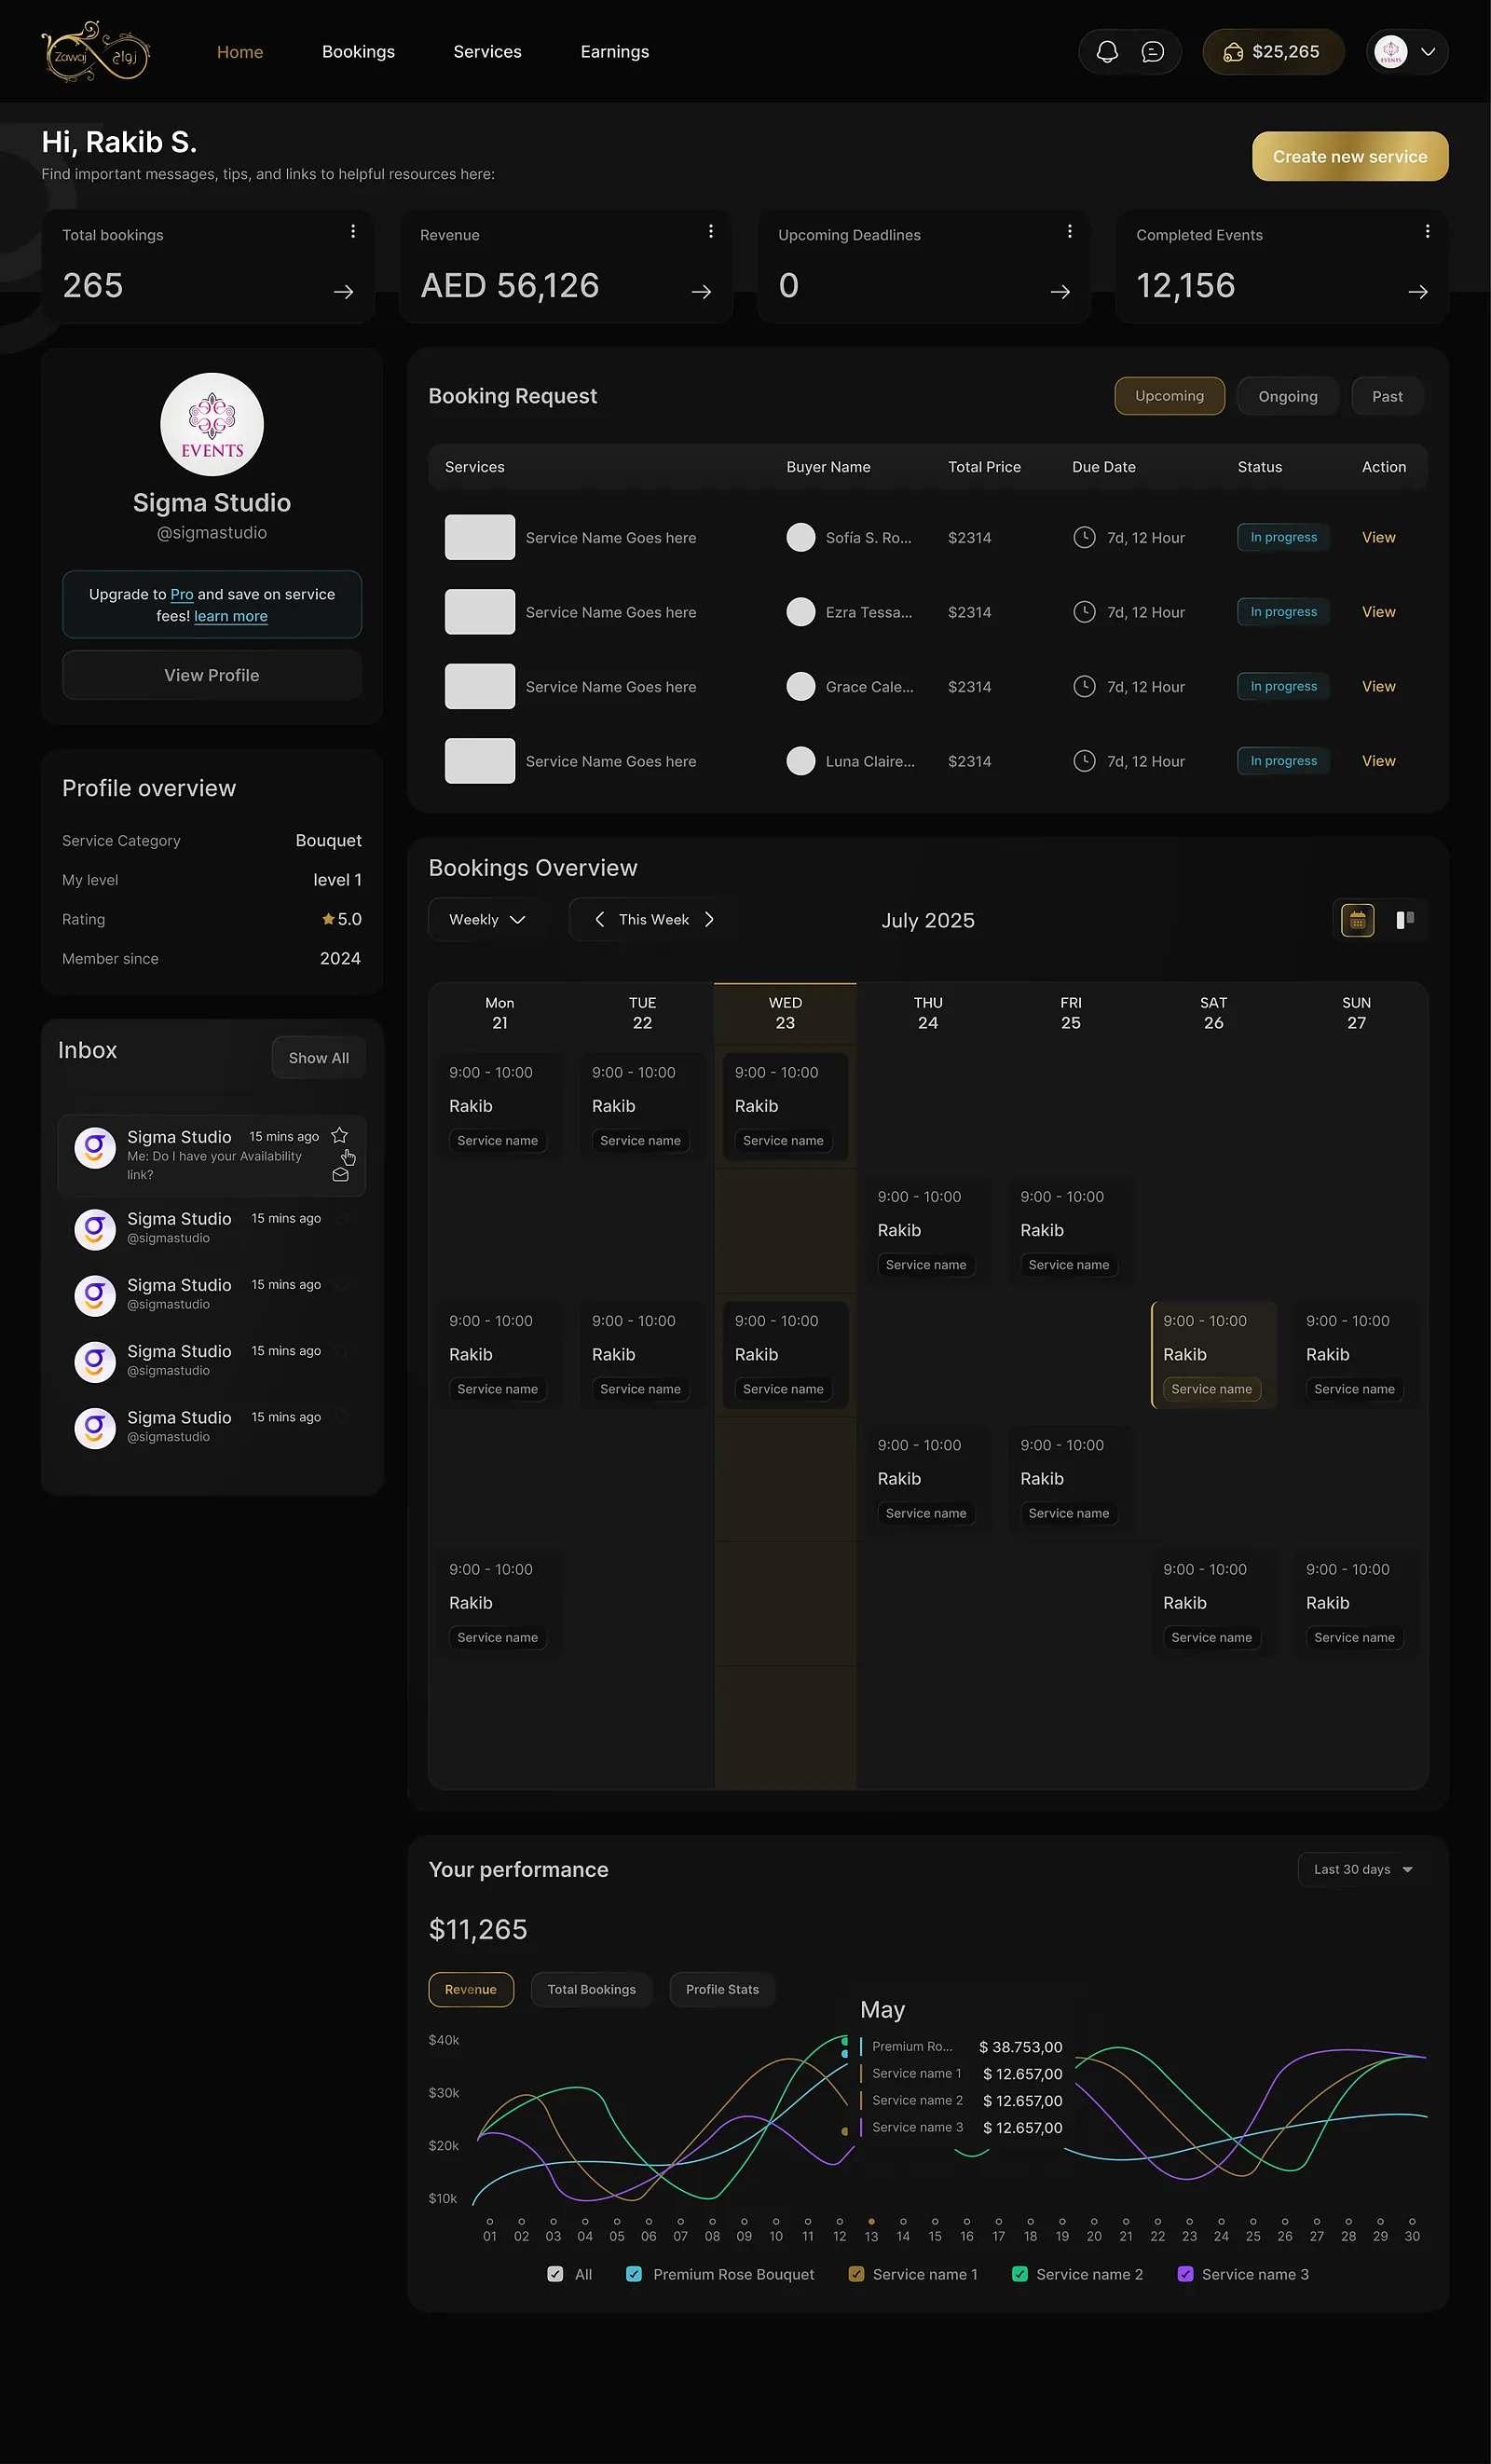This screenshot has width=1491, height=2464.
Task: Click Create new service button
Action: (1350, 157)
